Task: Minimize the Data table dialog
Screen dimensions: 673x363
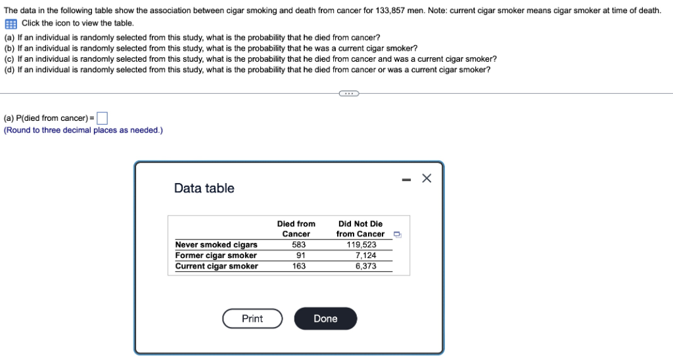Action: coord(406,180)
